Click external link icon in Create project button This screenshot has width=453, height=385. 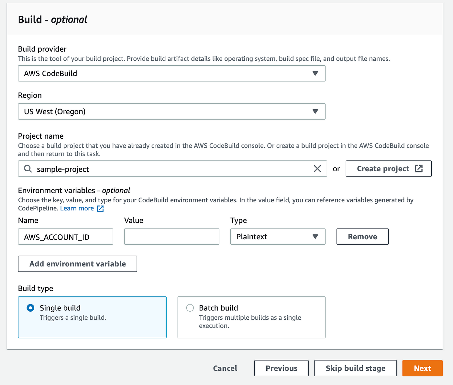419,168
